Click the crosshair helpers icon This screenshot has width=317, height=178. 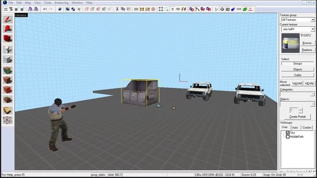click(x=222, y=9)
